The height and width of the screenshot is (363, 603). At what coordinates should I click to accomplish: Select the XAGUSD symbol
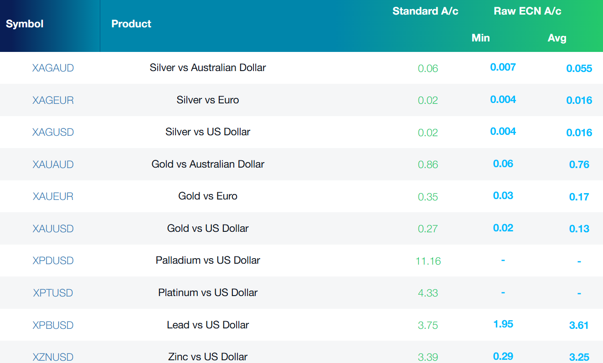tap(53, 132)
